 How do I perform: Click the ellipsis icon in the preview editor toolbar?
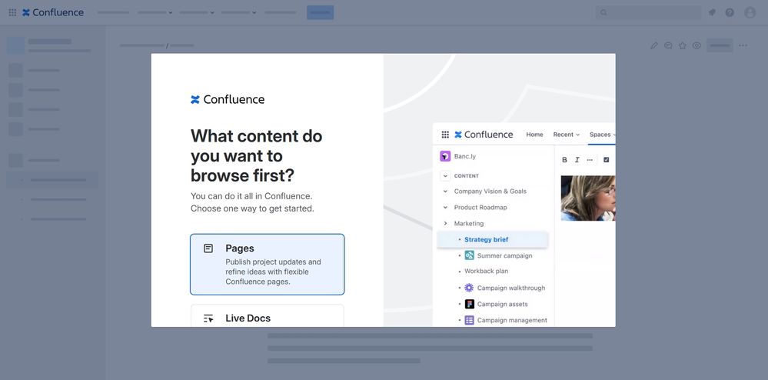click(x=590, y=160)
